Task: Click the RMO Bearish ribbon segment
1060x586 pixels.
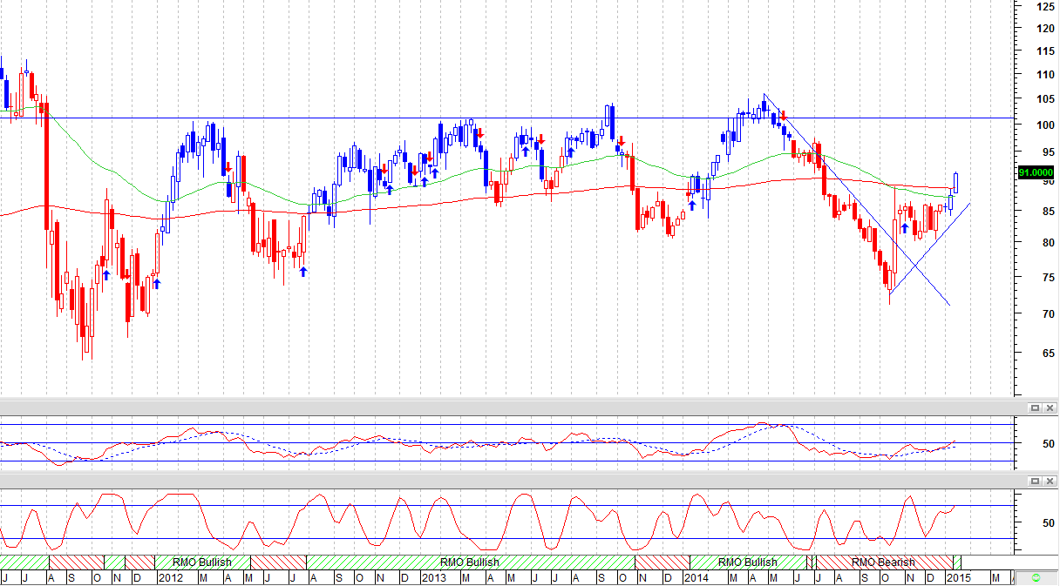Action: (x=883, y=562)
